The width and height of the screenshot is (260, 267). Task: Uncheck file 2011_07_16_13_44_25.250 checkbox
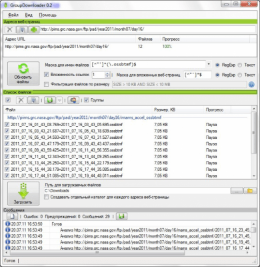(x=7, y=163)
